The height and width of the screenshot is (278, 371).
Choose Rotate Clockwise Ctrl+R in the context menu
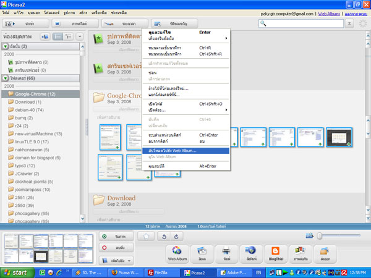click(185, 48)
